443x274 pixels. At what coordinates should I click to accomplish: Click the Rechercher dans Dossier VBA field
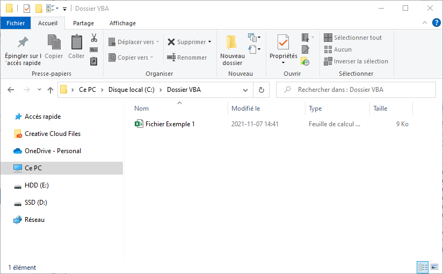pyautogui.click(x=356, y=90)
